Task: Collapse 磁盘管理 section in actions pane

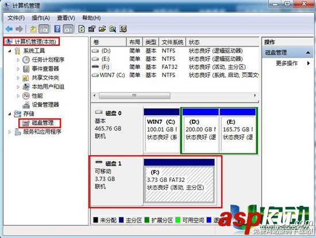Action: pos(308,53)
